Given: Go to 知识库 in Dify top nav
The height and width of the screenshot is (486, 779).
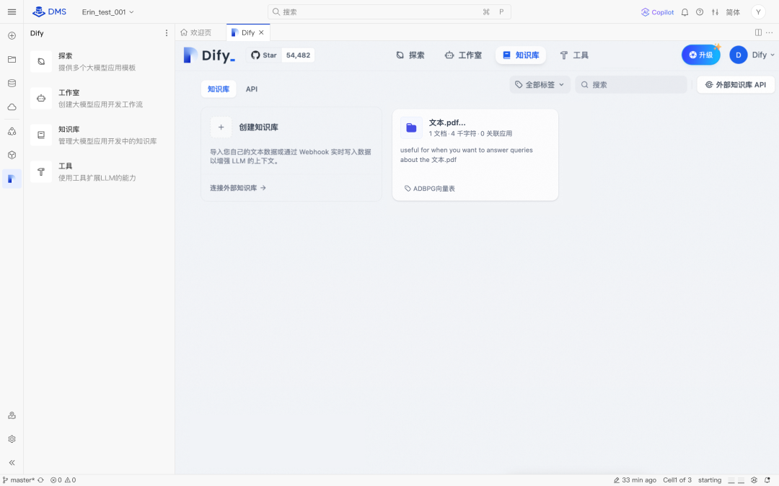Looking at the screenshot, I should coord(521,55).
